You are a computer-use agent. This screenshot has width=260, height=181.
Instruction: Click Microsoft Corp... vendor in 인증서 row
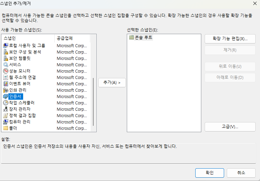(x=72, y=97)
